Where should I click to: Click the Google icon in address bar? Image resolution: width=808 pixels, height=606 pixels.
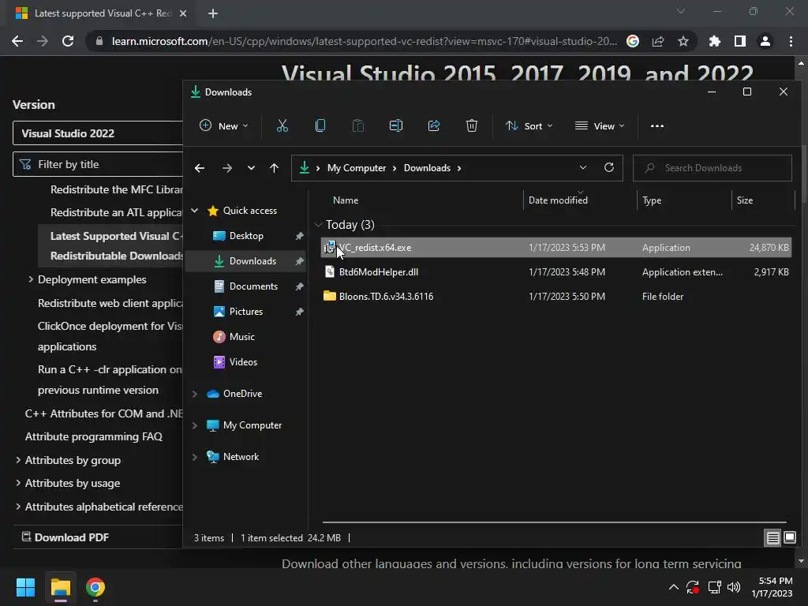[x=633, y=41]
